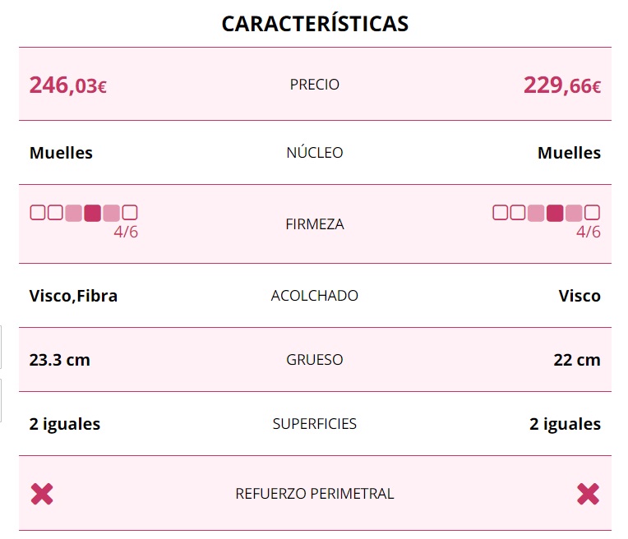Select the 246,03€ price on the left
Image resolution: width=628 pixels, height=539 pixels.
point(68,85)
